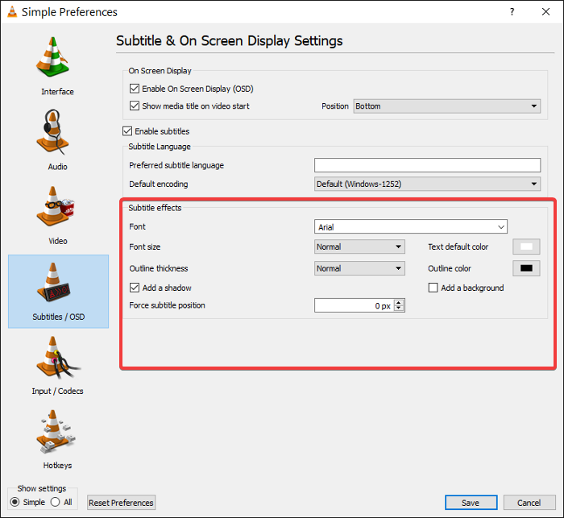Click the Show settings group label
Screen dimensions: 564x518
(x=42, y=488)
